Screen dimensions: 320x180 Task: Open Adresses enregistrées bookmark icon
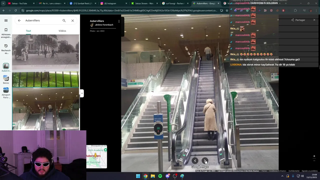pyautogui.click(x=6, y=30)
